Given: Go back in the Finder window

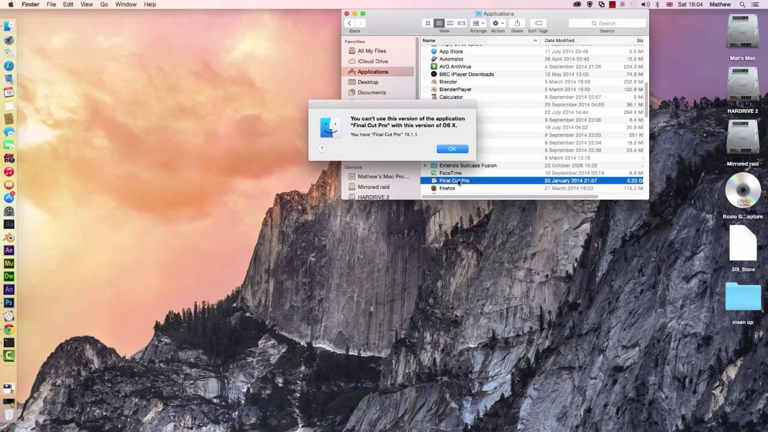Looking at the screenshot, I should click(349, 23).
